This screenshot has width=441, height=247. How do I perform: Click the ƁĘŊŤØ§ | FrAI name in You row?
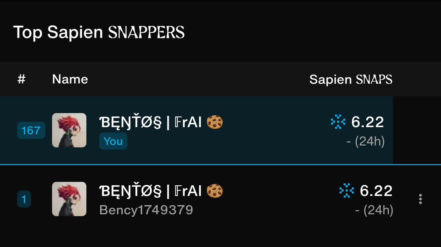point(150,122)
